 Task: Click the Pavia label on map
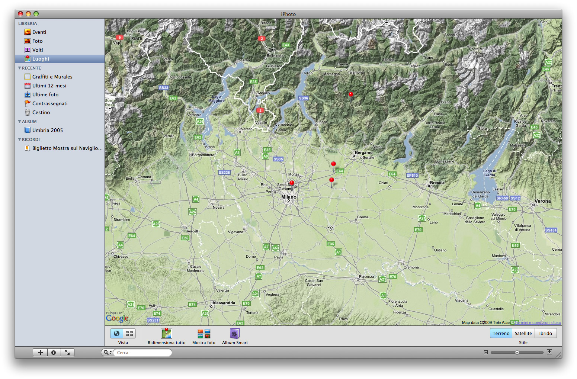click(x=279, y=257)
